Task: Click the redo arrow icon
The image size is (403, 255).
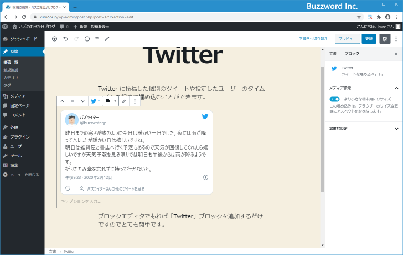Action: [x=76, y=39]
